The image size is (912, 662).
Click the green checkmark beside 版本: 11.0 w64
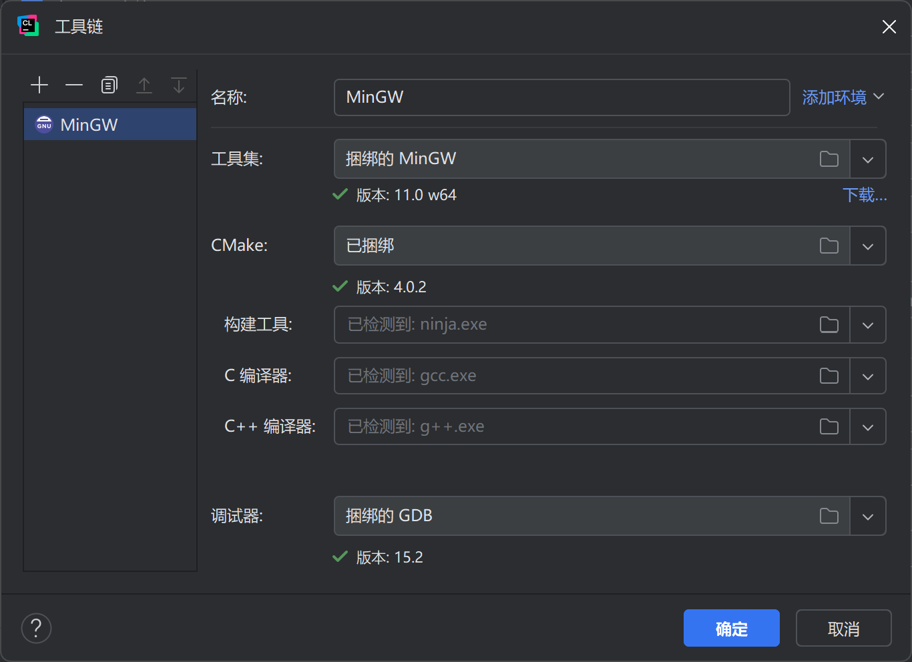[x=340, y=194]
